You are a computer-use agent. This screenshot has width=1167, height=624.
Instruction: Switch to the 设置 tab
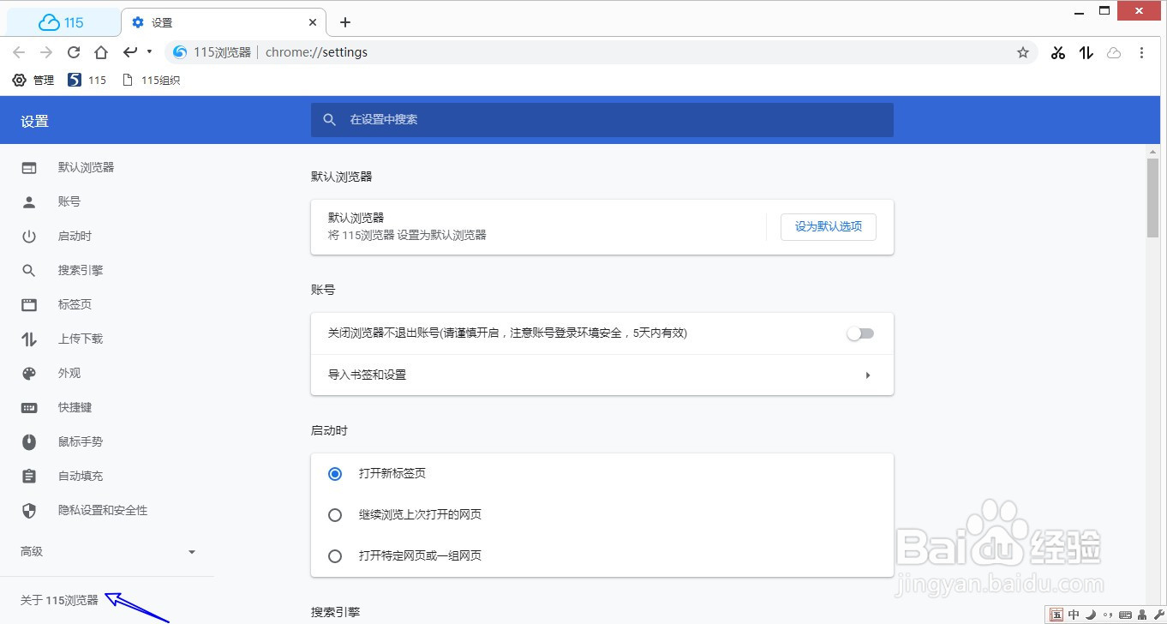pos(223,22)
